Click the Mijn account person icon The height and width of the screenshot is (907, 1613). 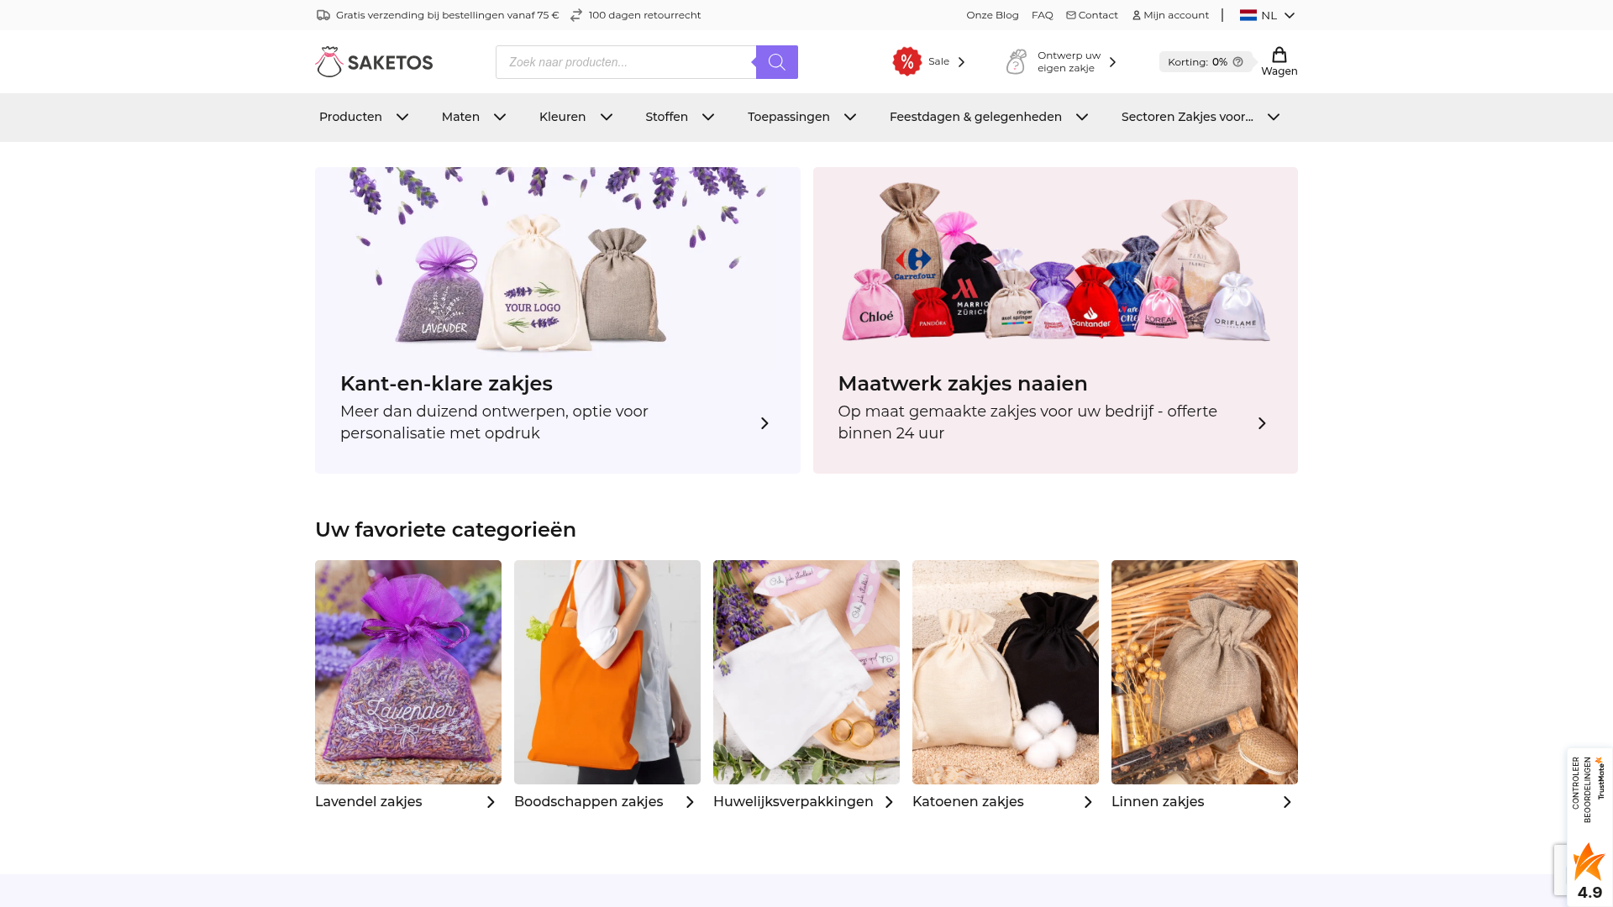coord(1137,15)
